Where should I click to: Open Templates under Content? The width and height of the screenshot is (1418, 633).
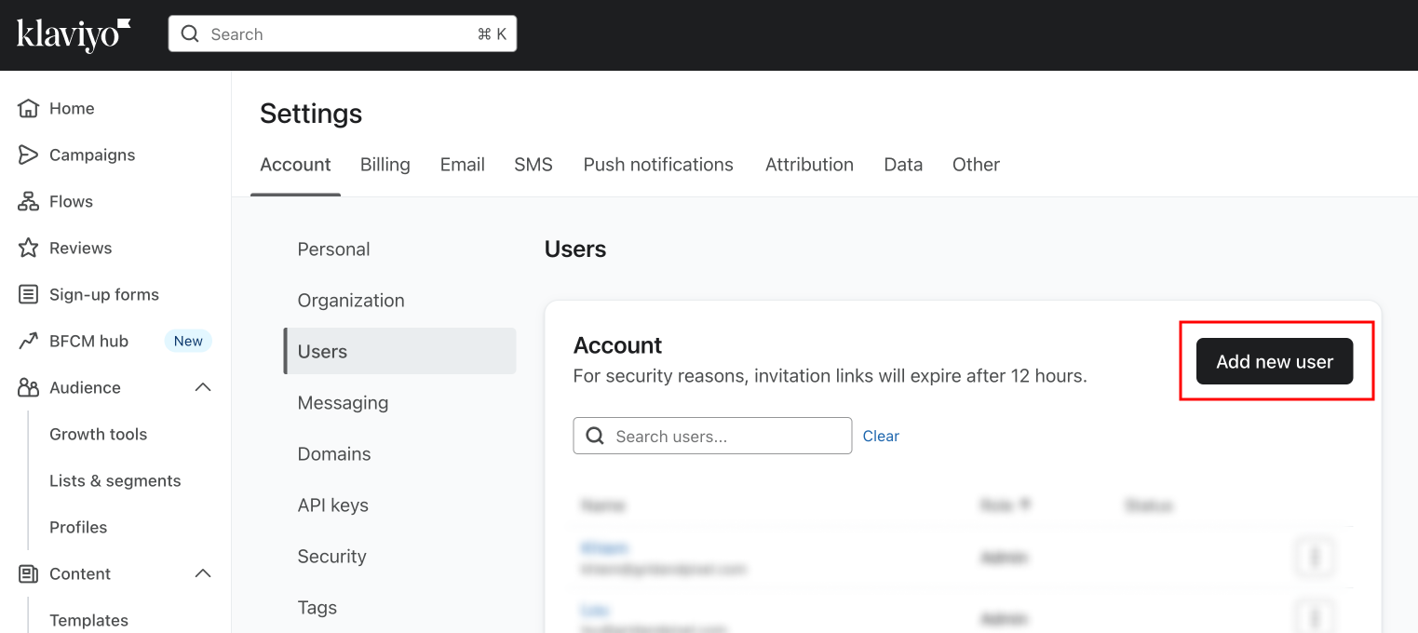coord(88,620)
